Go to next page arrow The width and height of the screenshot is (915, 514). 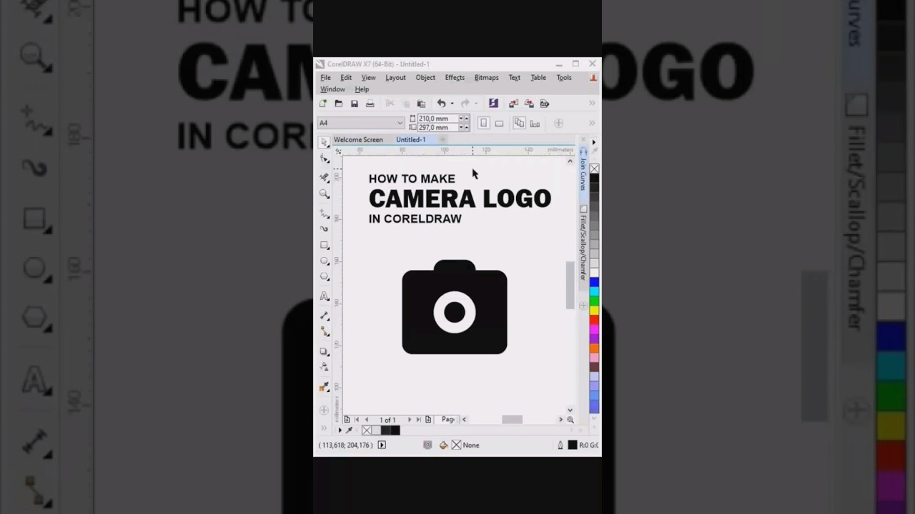pyautogui.click(x=409, y=420)
